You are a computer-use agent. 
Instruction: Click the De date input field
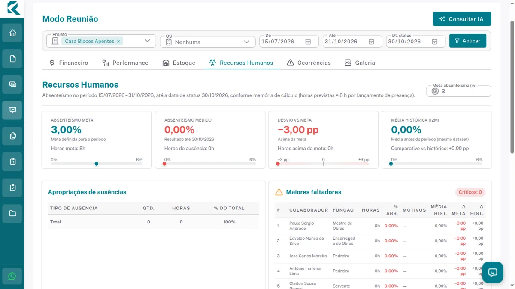click(289, 42)
